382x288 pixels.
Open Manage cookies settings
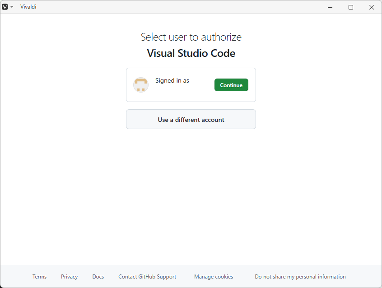point(214,277)
